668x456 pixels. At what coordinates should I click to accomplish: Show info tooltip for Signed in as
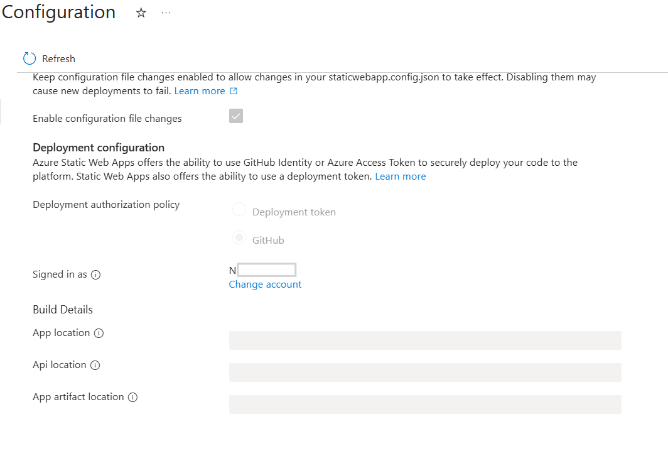pos(95,274)
